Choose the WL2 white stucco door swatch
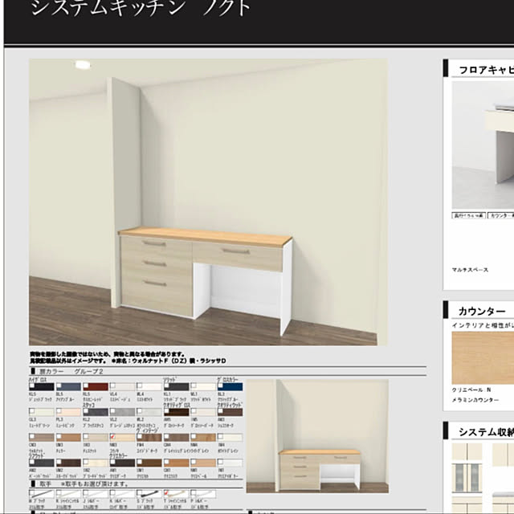514x514 pixels. [149, 412]
